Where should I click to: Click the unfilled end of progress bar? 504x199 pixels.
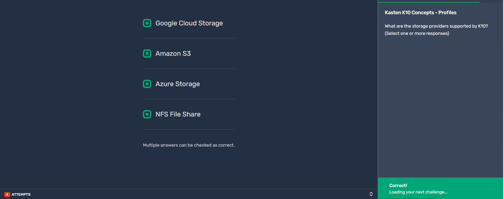[491, 2]
